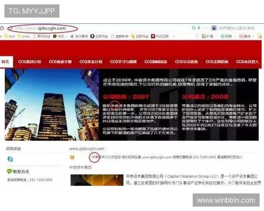Open the bookmark with the black circle icon

pos(99,36)
